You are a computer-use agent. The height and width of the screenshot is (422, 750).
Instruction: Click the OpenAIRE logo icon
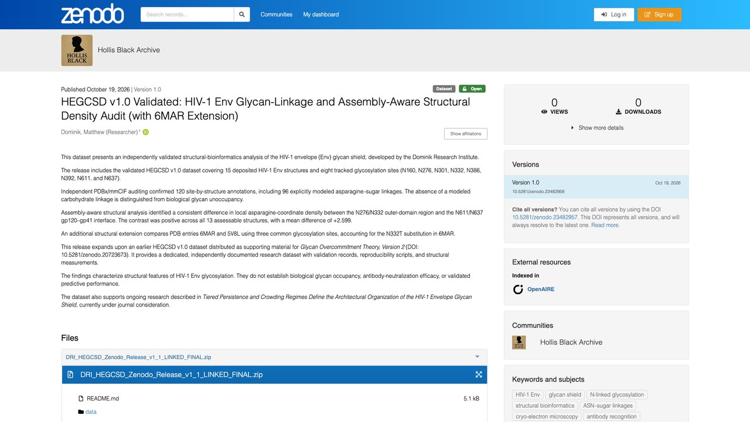pyautogui.click(x=518, y=289)
